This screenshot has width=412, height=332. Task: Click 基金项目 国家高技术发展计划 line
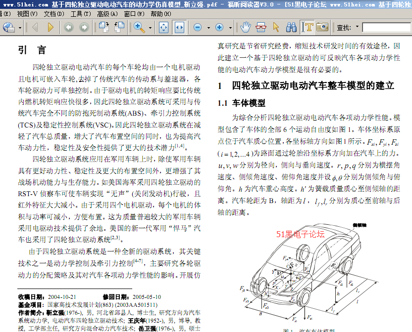pos(88,305)
